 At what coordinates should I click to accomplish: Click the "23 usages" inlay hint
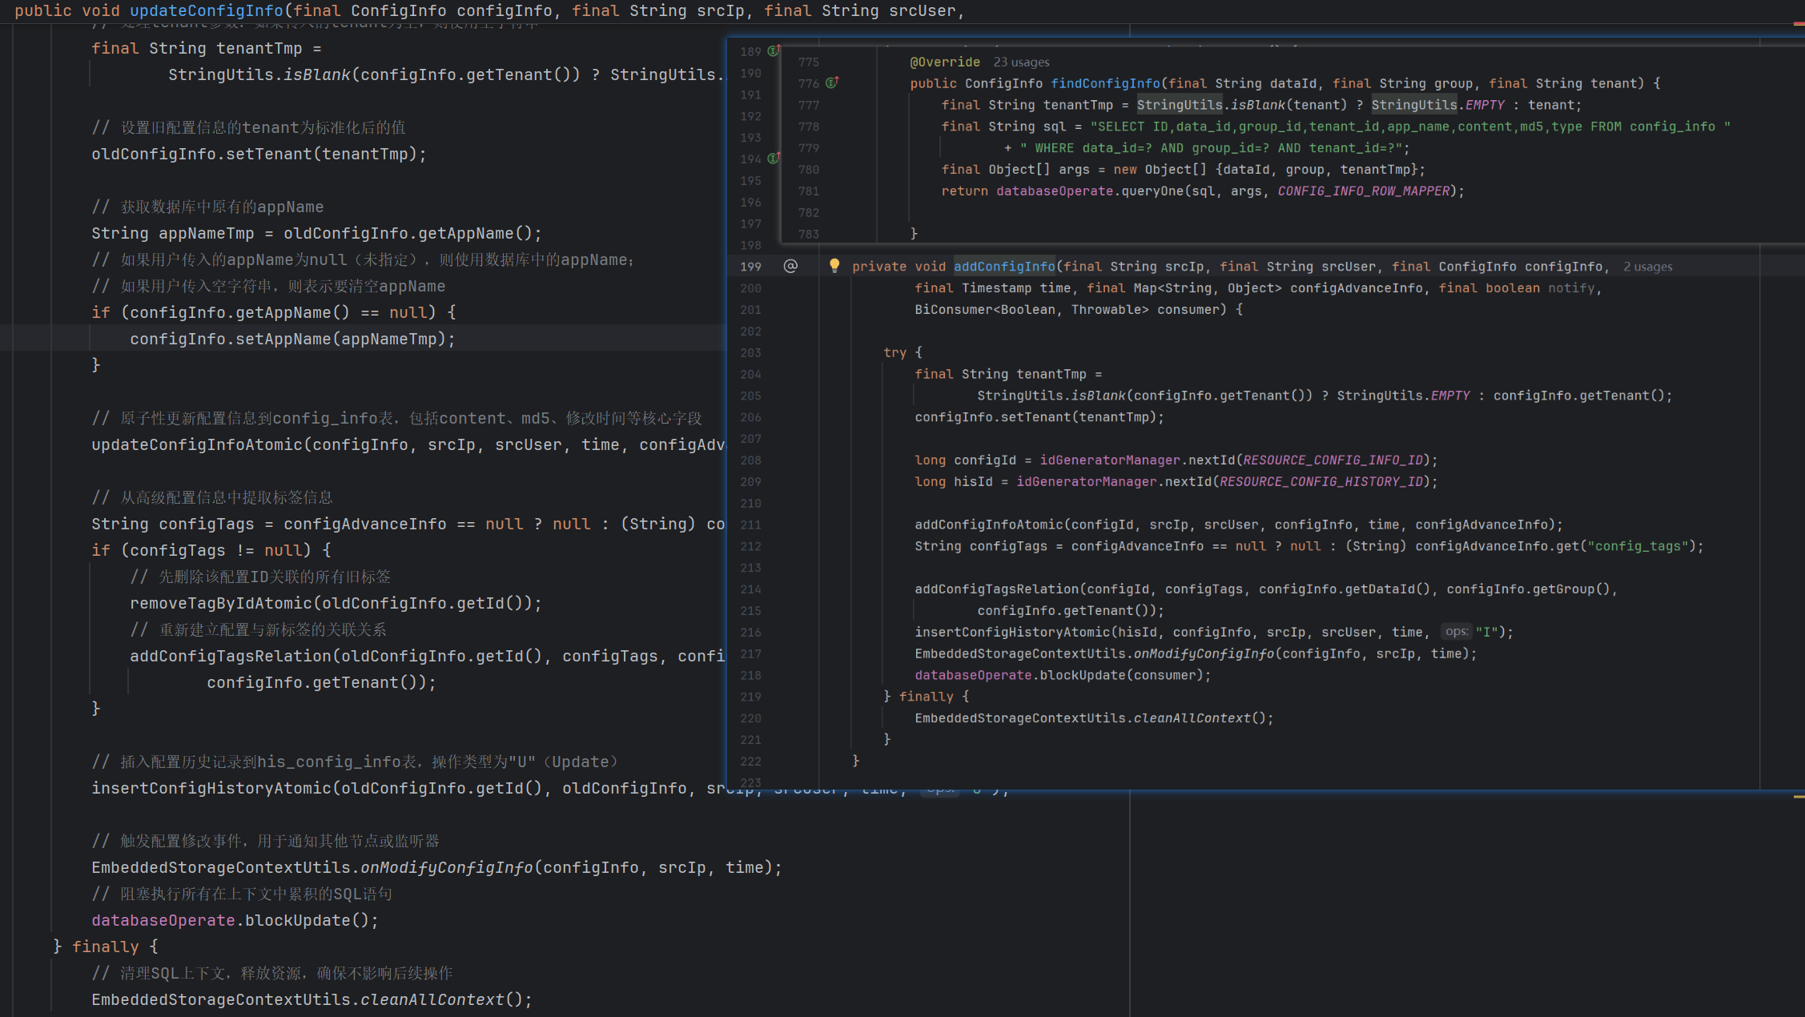click(1021, 62)
